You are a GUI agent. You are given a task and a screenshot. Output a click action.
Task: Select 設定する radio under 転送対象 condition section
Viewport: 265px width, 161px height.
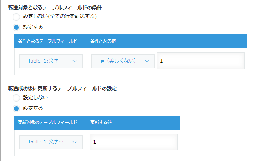(16, 27)
